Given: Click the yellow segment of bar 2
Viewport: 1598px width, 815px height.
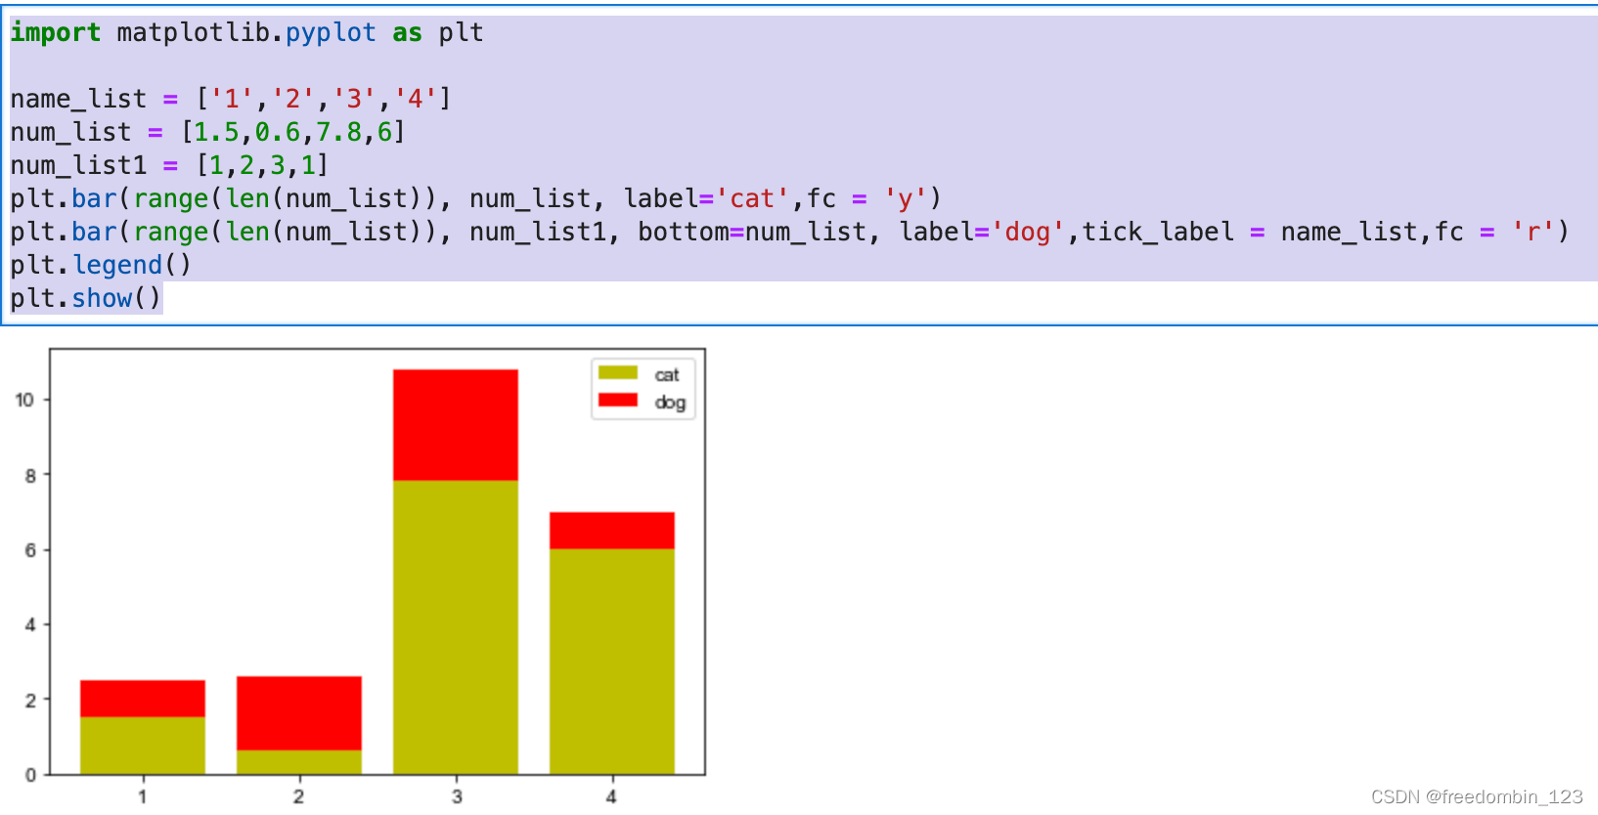Looking at the screenshot, I should pos(299,762).
